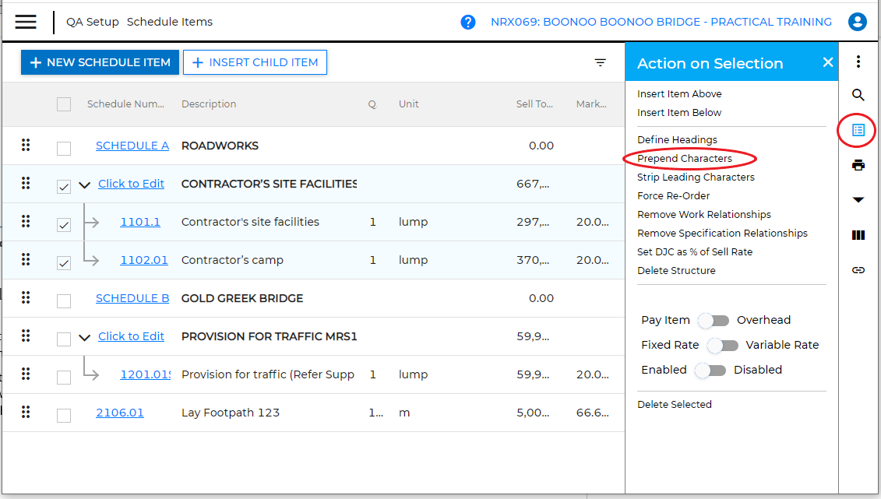
Task: Open the hamburger main menu
Action: click(25, 22)
